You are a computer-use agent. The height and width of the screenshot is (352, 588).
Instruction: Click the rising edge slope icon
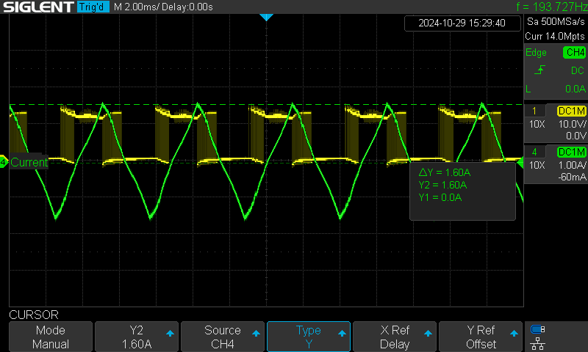[539, 70]
